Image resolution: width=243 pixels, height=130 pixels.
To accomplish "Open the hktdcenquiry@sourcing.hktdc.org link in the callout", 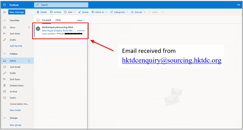I will [x=172, y=60].
